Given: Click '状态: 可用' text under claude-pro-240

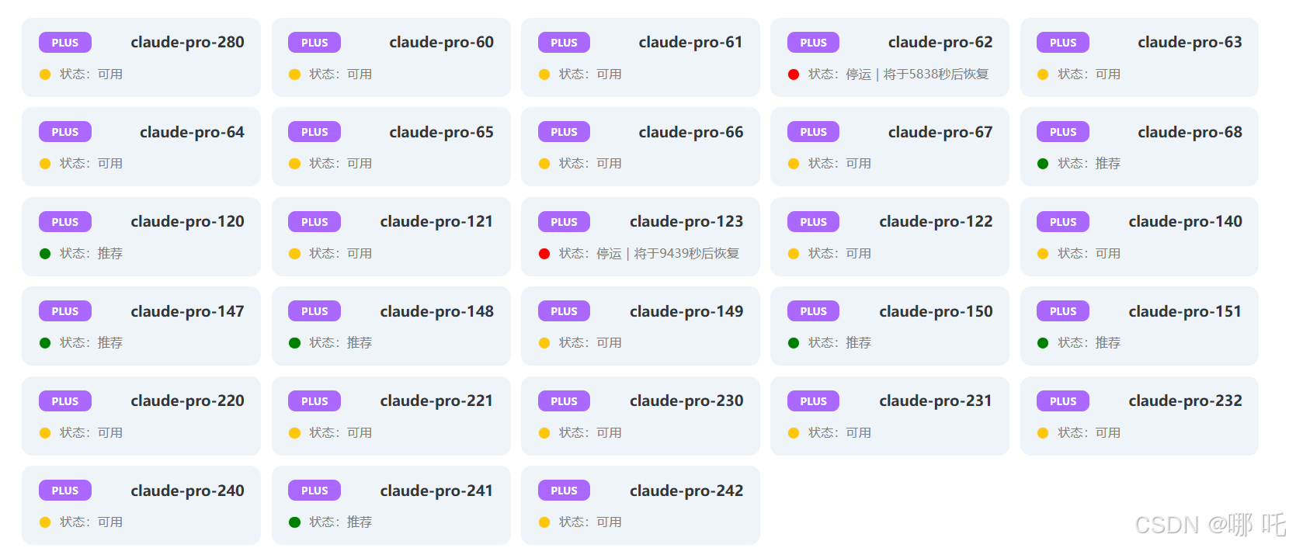Looking at the screenshot, I should [91, 522].
